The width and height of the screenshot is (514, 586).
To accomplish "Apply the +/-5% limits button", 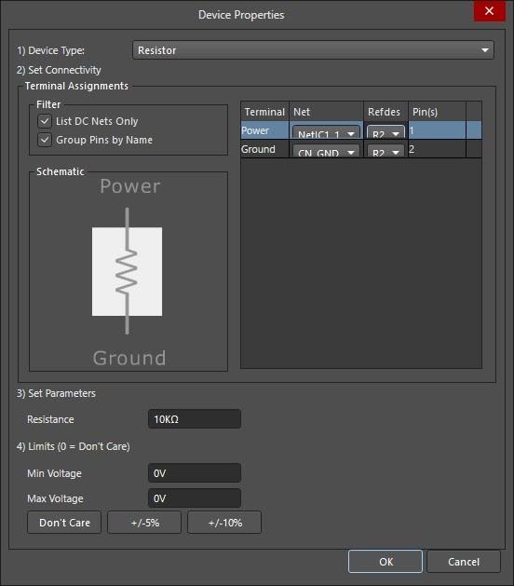I will 144,523.
